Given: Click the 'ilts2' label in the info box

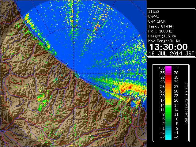Looking at the screenshot, I should point(154,12).
